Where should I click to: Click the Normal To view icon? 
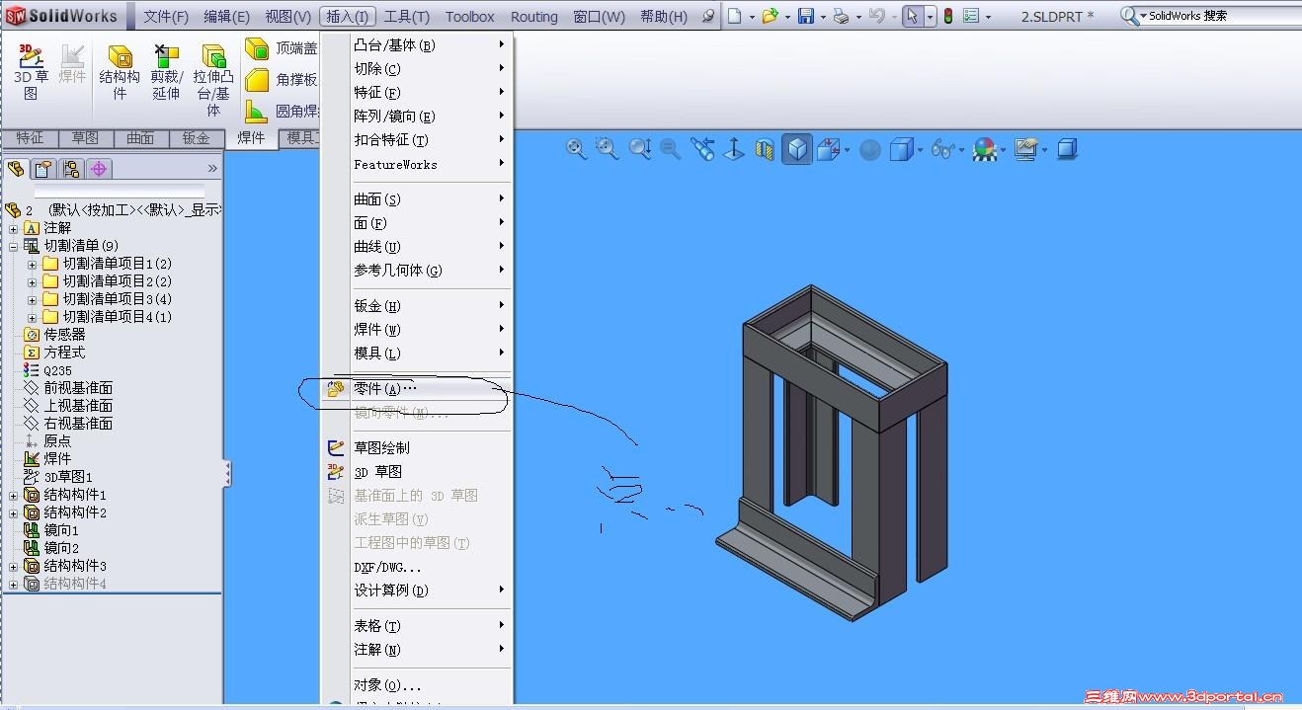[x=734, y=149]
